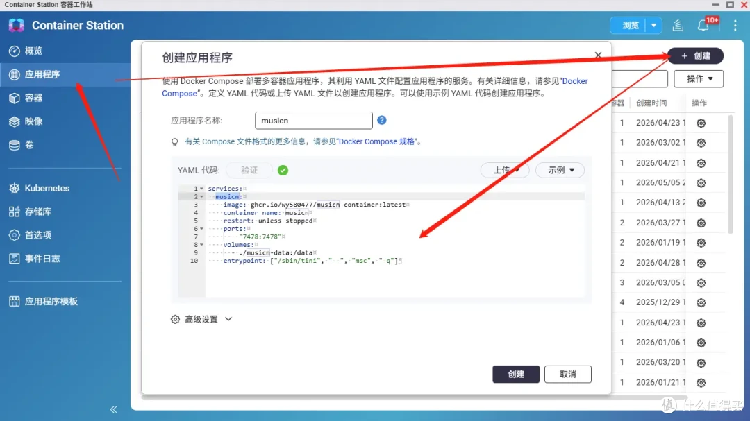
Task: Collapse the volumes fold arrow on line 8
Action: [x=202, y=245]
